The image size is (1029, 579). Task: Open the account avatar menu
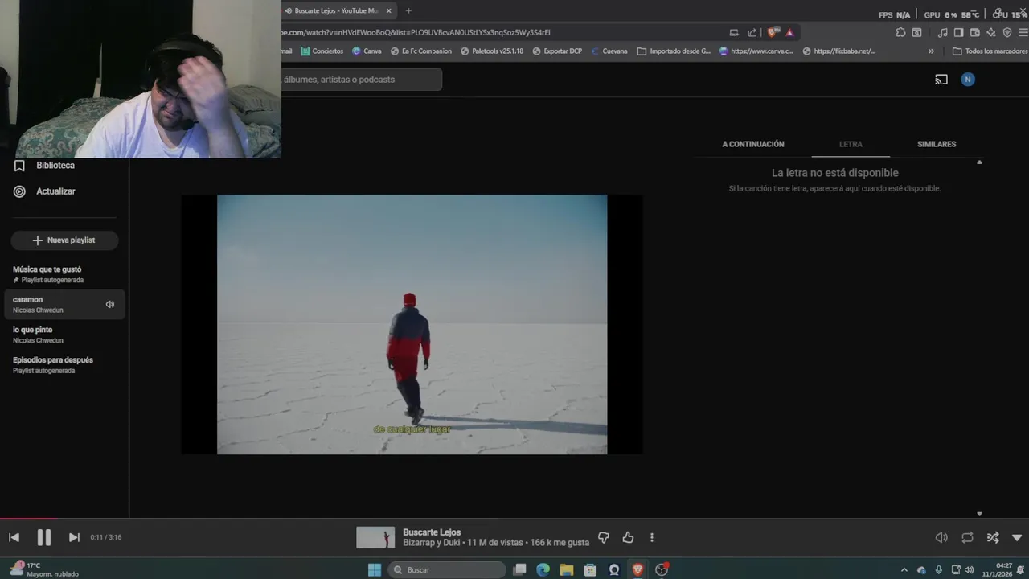pyautogui.click(x=968, y=80)
